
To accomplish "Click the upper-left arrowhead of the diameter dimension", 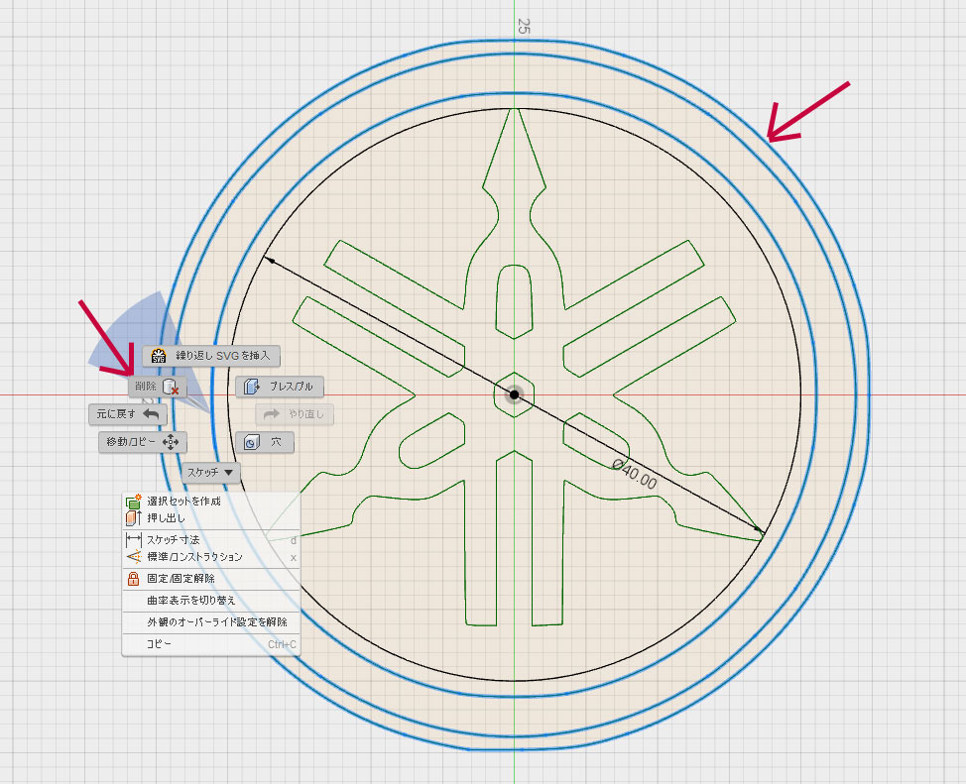I will tap(267, 259).
